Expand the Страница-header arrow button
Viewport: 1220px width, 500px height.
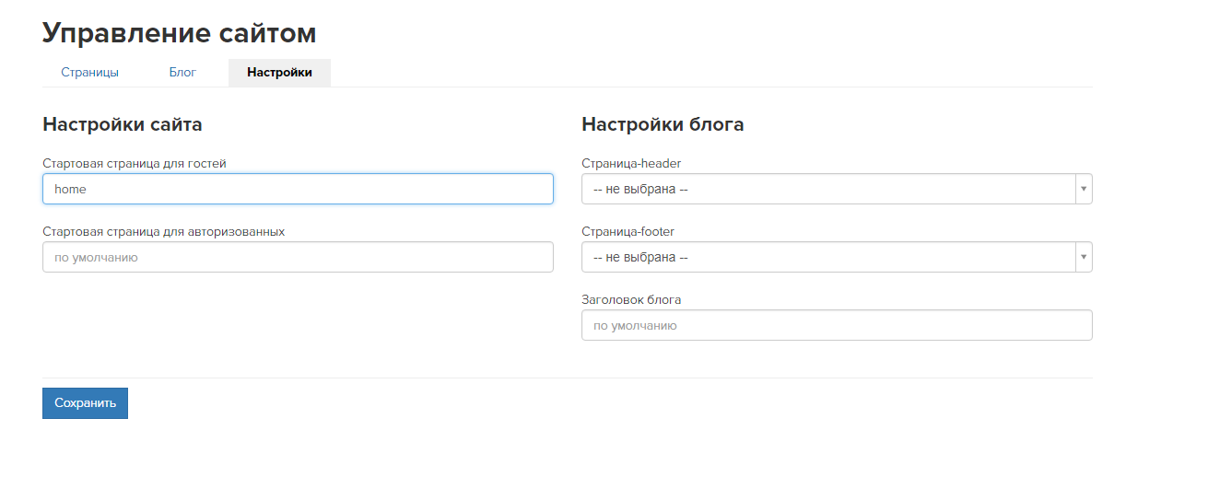point(1084,189)
